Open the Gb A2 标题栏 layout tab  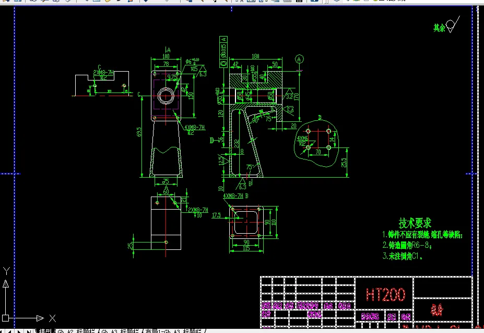pyautogui.click(x=76, y=331)
